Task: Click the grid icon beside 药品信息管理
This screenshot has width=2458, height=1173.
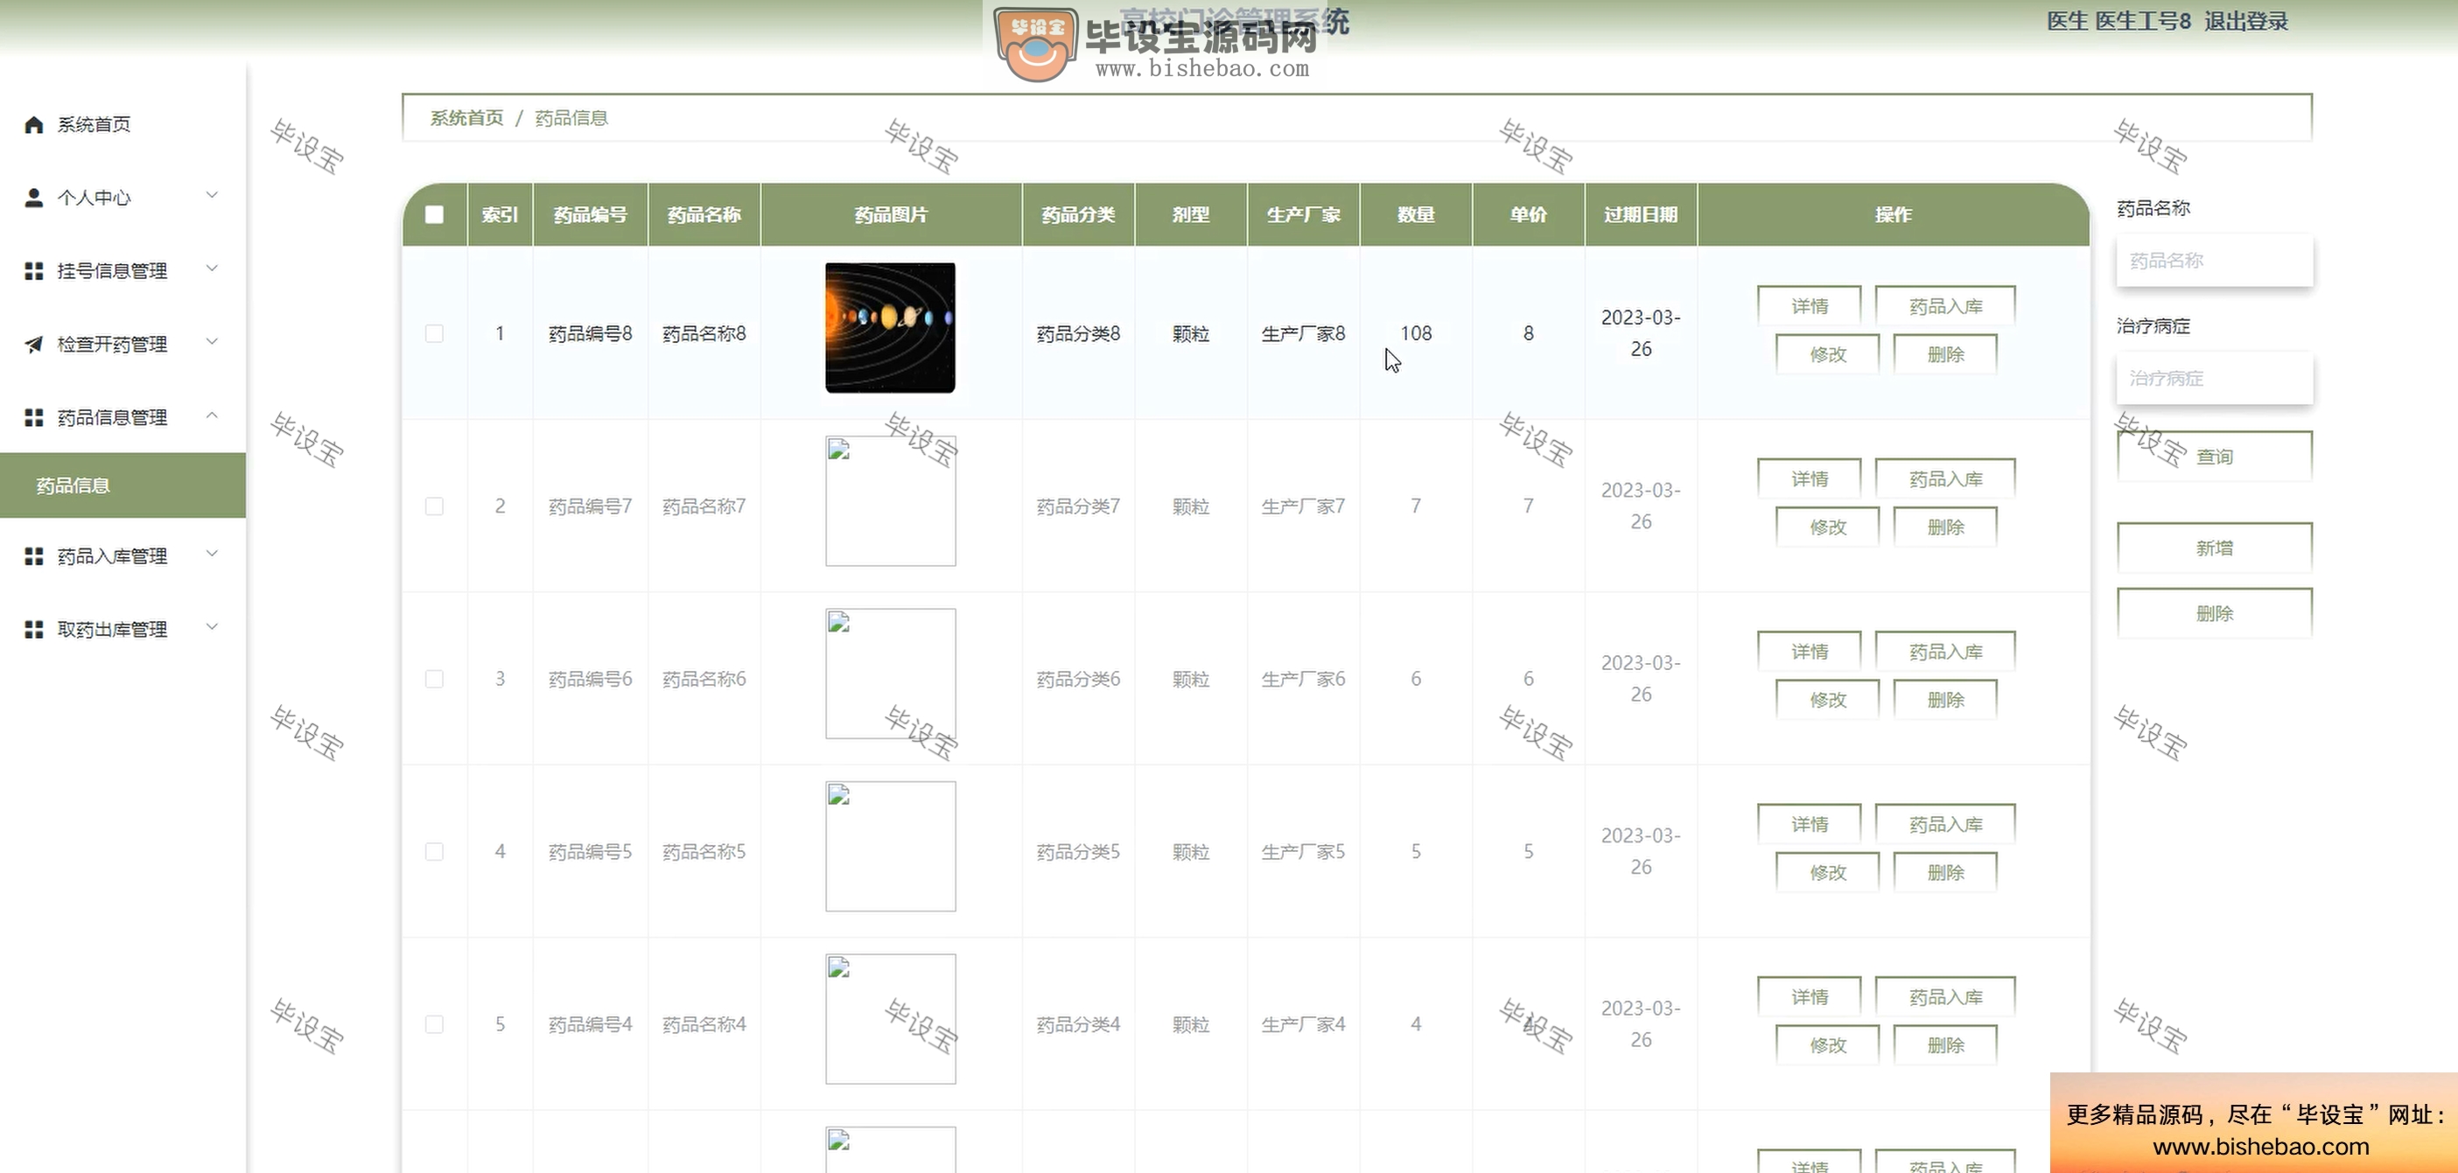Action: pos(33,418)
